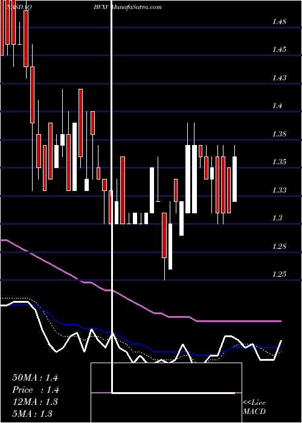Click the NASDAQ exchange label
Image resolution: width=302 pixels, height=423 pixels.
click(19, 7)
